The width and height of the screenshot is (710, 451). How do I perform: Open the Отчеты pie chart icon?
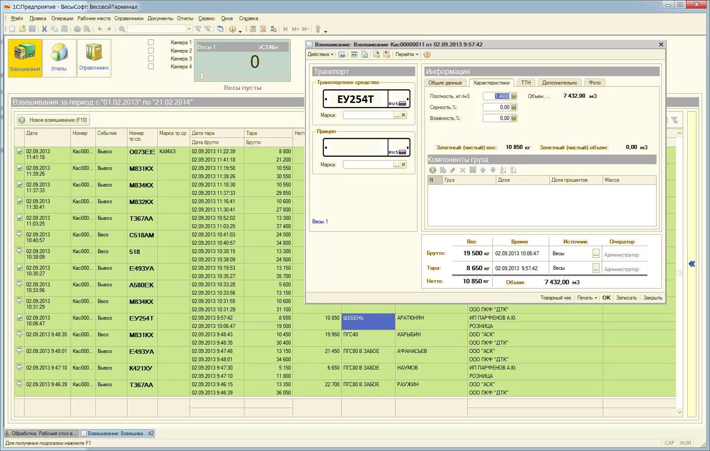59,58
